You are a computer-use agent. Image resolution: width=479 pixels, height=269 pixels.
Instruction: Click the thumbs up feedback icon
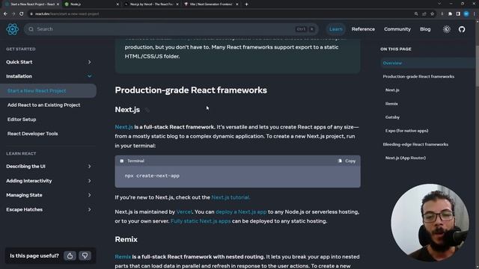click(70, 256)
